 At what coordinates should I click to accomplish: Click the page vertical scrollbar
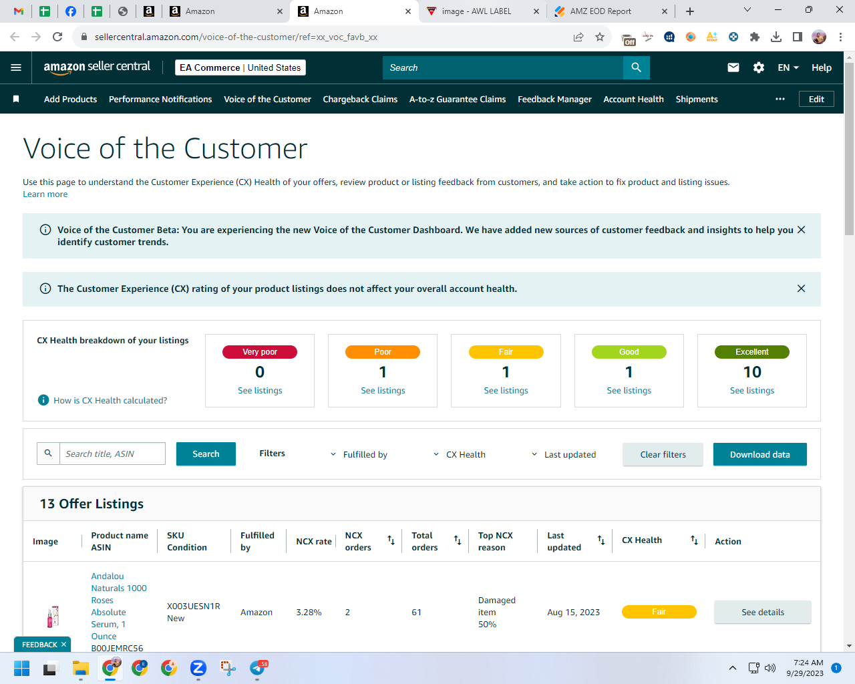849,150
